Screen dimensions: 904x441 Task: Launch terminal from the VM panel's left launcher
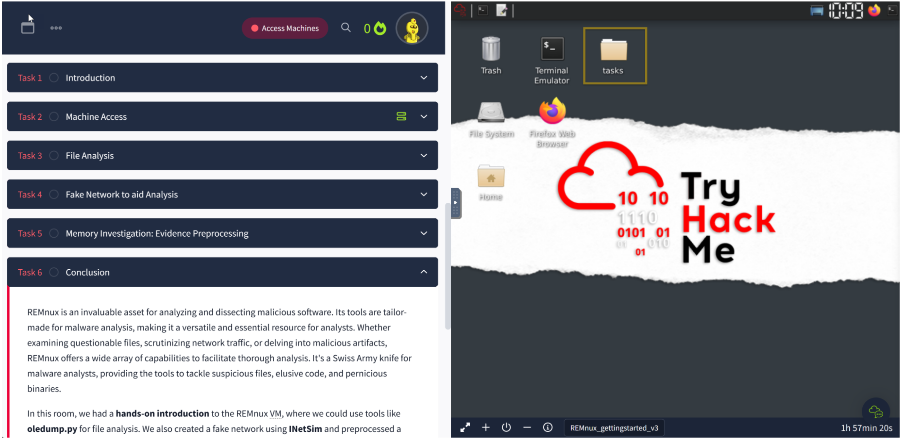pyautogui.click(x=483, y=10)
